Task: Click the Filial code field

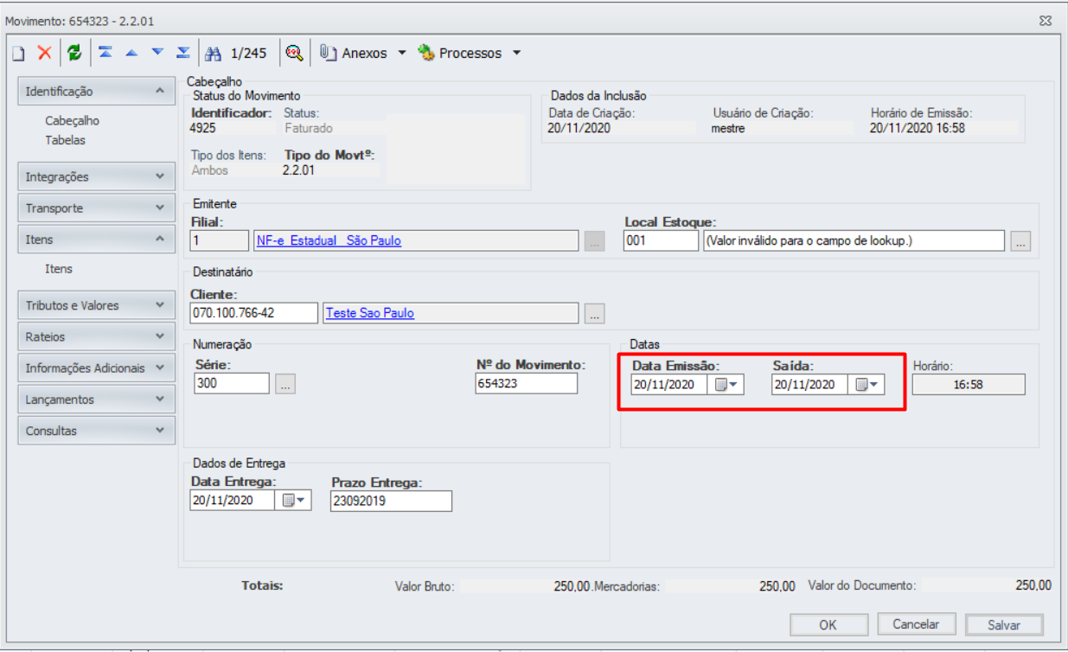Action: (x=220, y=240)
